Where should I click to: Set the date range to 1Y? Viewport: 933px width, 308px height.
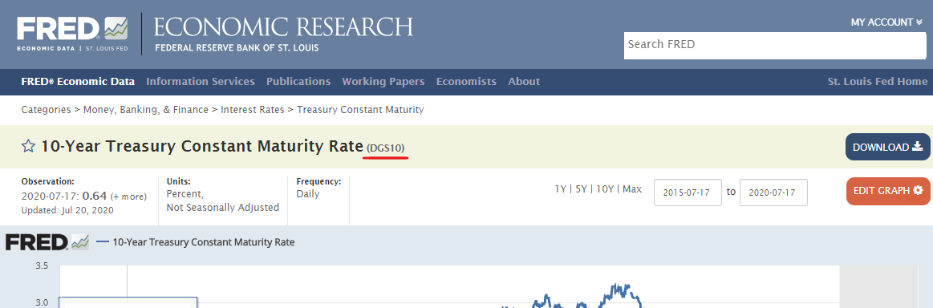coord(561,189)
